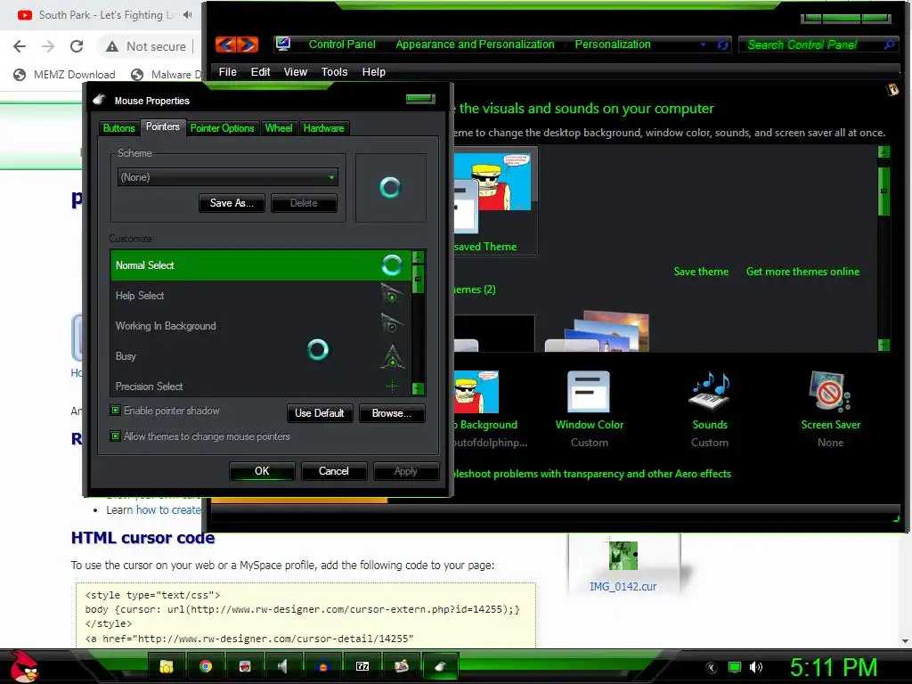Go forward in the Chrome browser
Image resolution: width=912 pixels, height=684 pixels.
(x=48, y=46)
